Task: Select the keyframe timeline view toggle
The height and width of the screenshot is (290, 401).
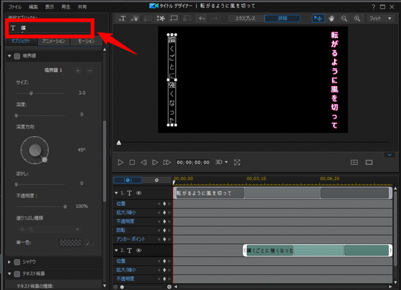Action: pos(128,180)
